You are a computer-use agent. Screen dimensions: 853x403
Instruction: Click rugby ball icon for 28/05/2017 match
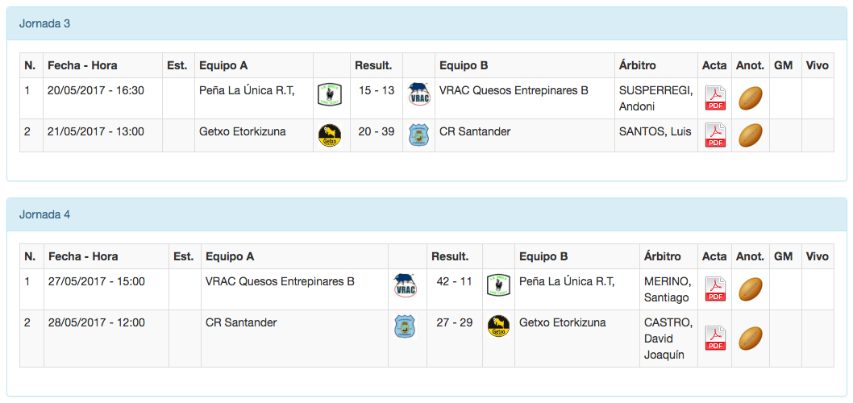(751, 338)
